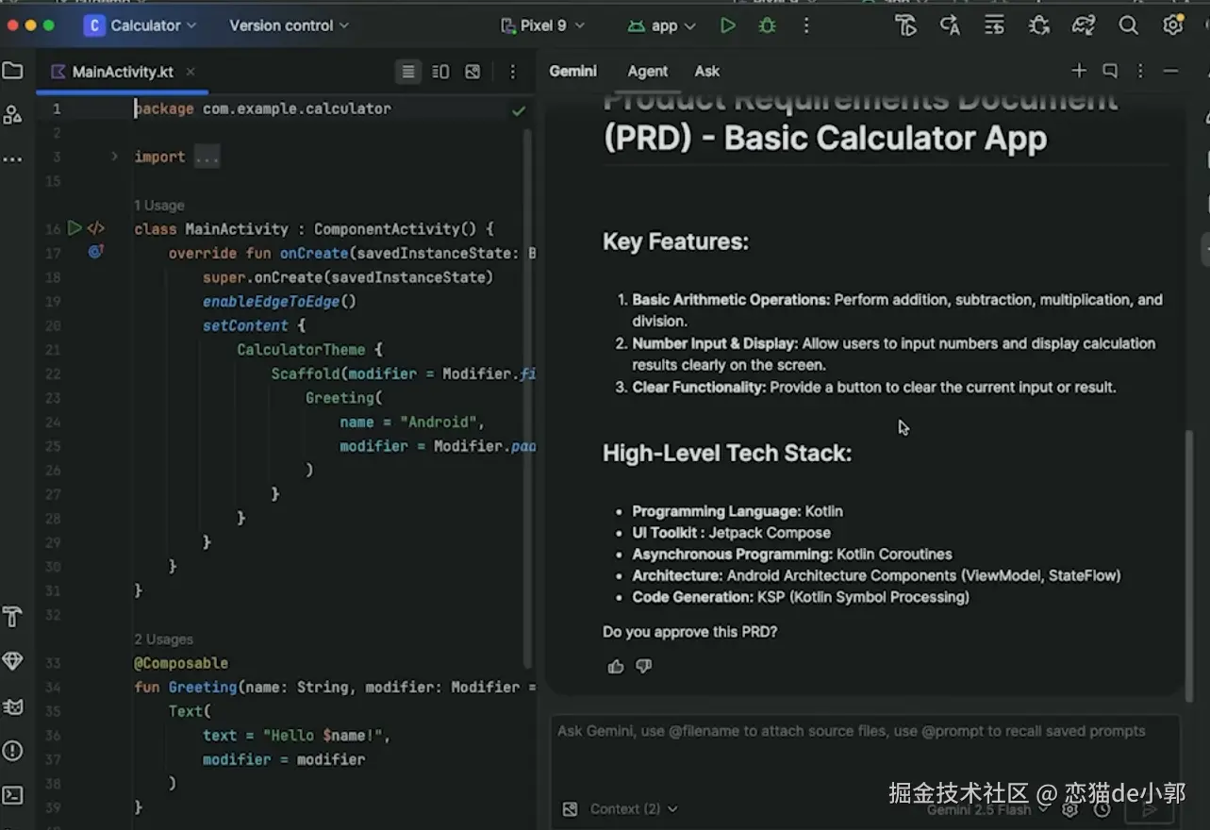1210x830 pixels.
Task: Click the 'High-Level Tech Stack:' heading
Action: (x=727, y=453)
